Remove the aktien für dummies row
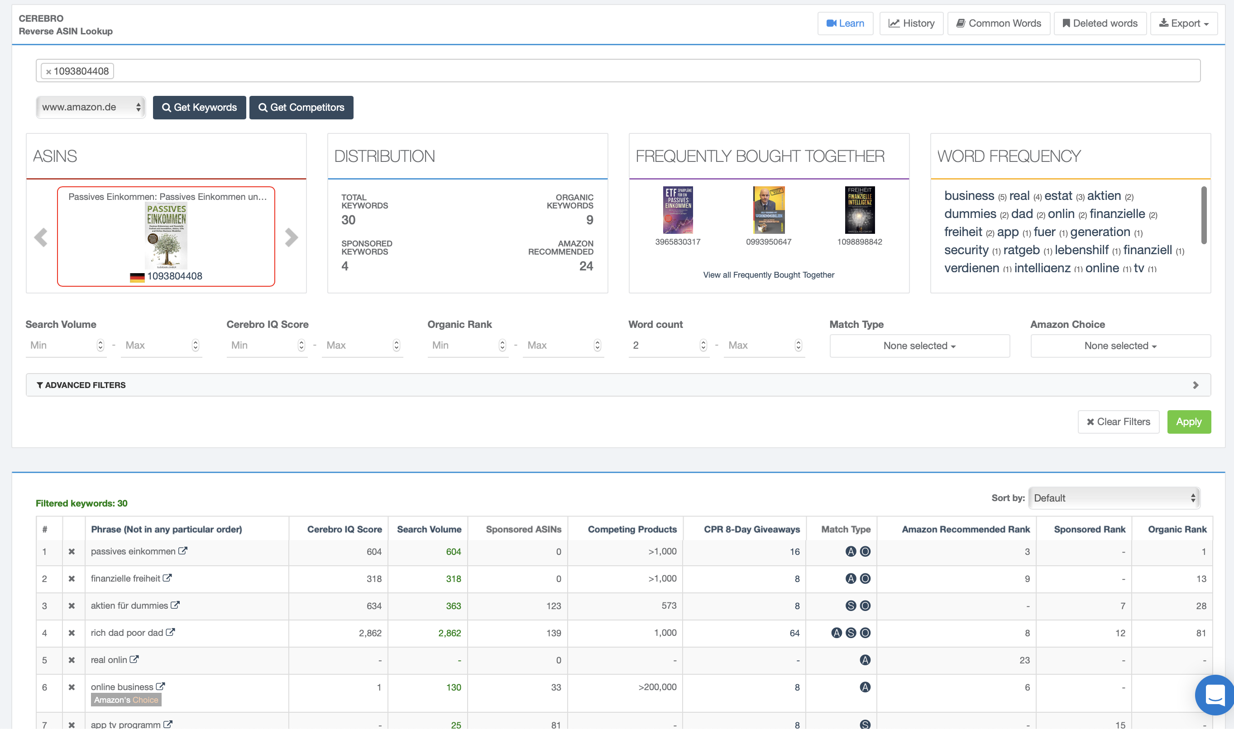 [72, 606]
